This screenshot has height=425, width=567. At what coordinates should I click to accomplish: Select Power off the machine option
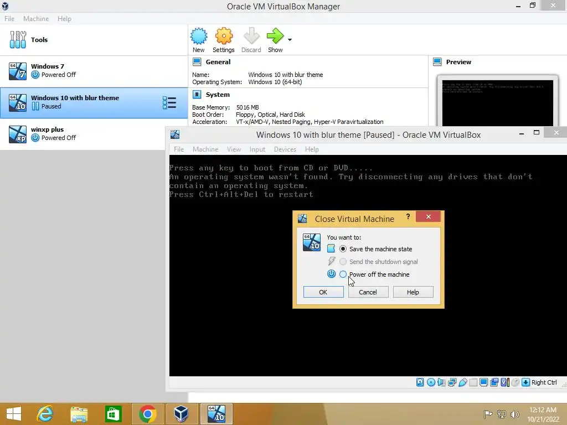[x=343, y=274]
